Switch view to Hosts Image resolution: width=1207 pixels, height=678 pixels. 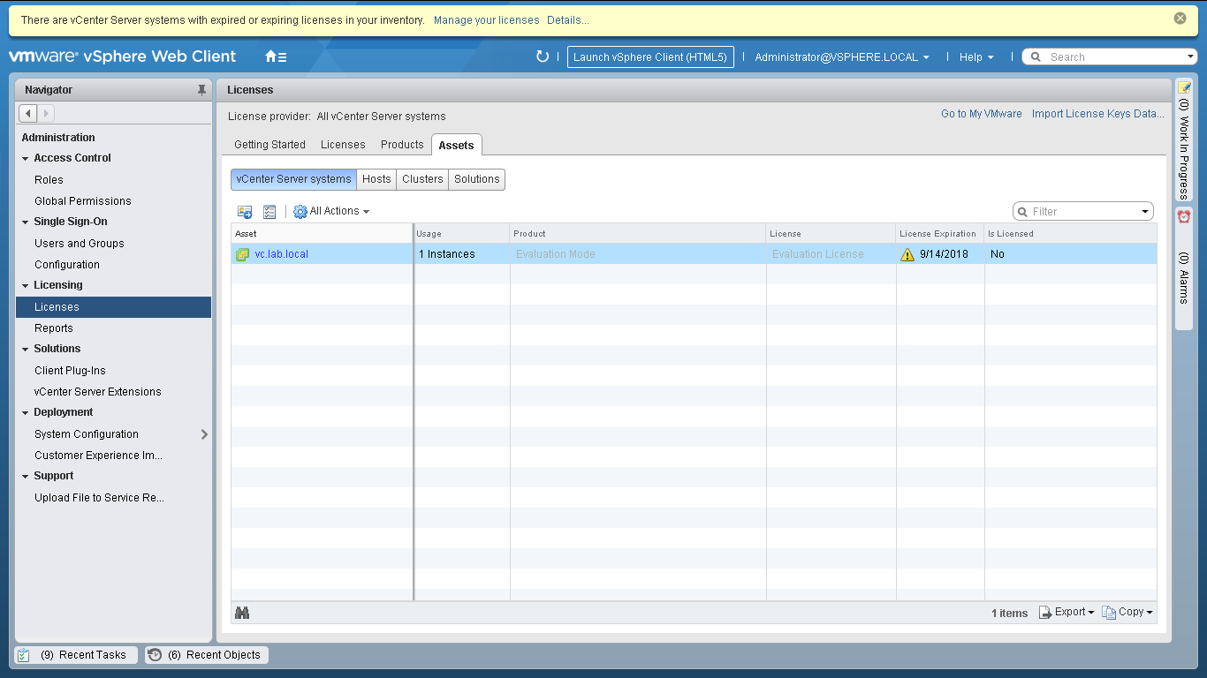point(376,179)
